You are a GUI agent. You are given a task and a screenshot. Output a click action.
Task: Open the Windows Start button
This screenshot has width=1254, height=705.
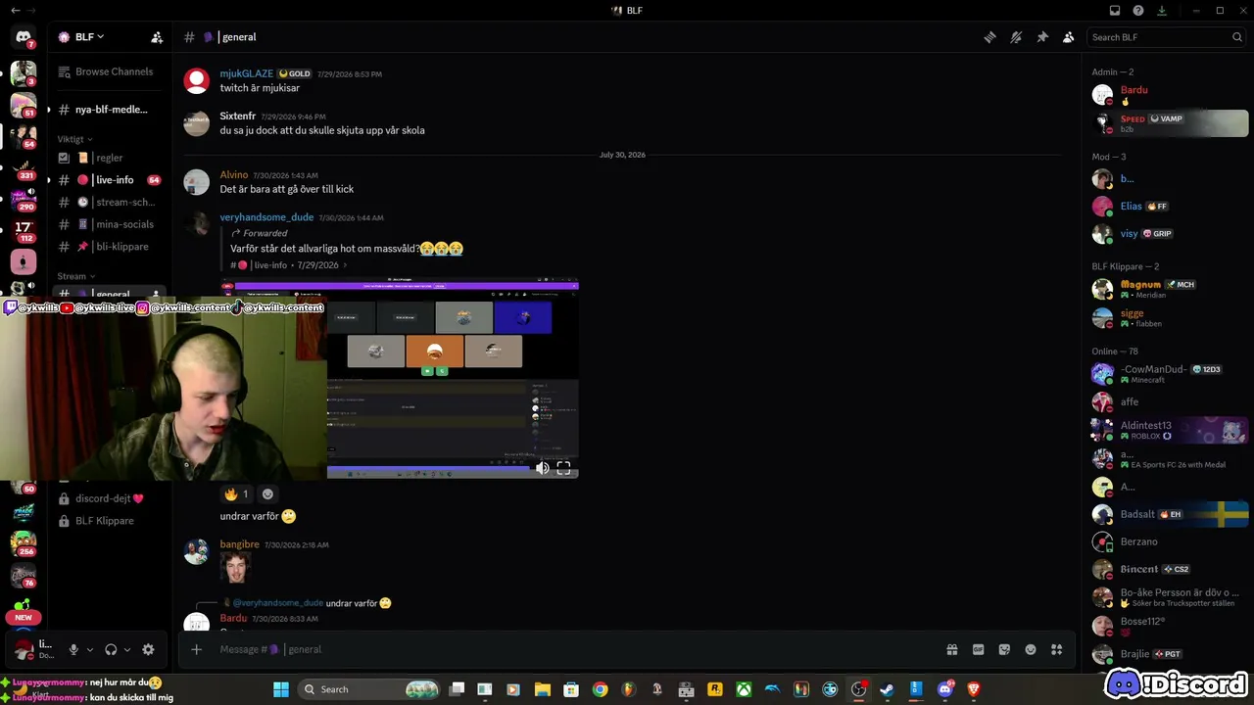coord(281,689)
